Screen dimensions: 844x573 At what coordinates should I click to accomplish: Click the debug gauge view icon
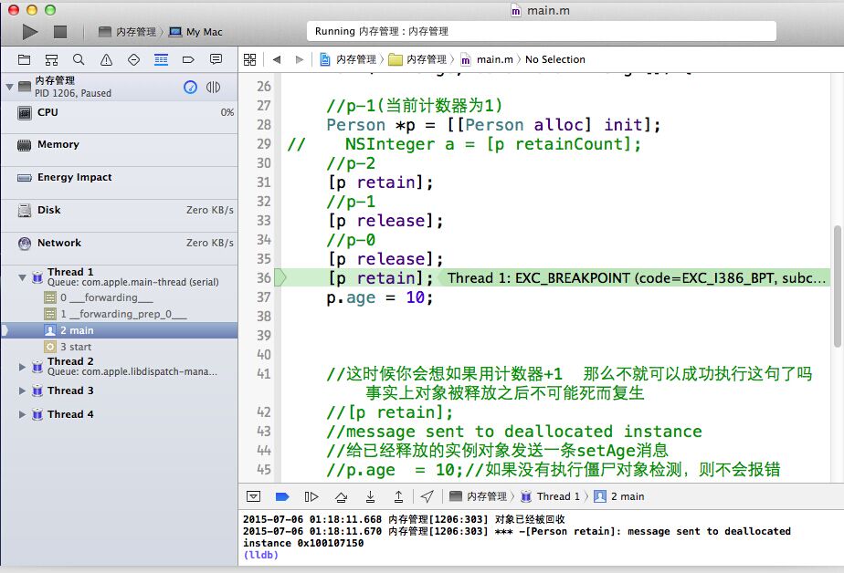click(x=190, y=87)
